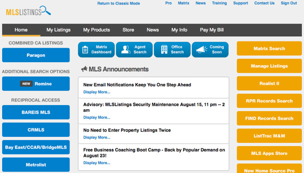Viewport: 304px width, 173px height.
Task: Click Sign Out
Action: [x=289, y=3]
